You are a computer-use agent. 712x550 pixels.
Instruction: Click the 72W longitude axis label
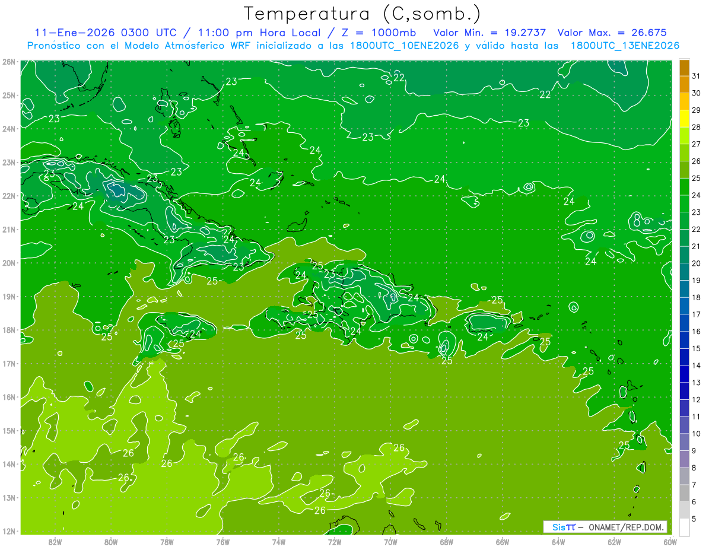[335, 541]
